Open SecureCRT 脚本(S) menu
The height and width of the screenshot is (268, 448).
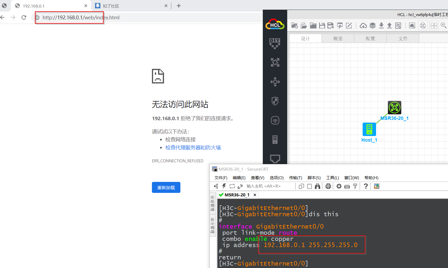(314, 178)
